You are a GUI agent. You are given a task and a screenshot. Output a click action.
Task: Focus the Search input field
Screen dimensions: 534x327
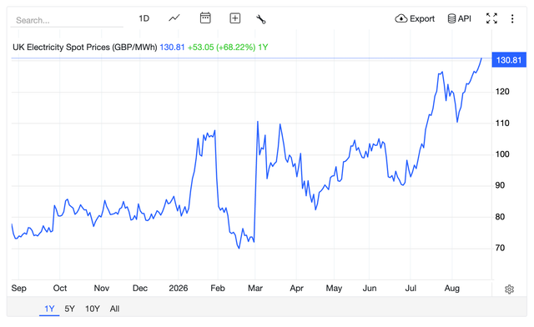click(67, 20)
